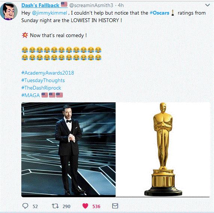
Task: Open the @jimmykimmel mention link
Action: pyautogui.click(x=49, y=13)
